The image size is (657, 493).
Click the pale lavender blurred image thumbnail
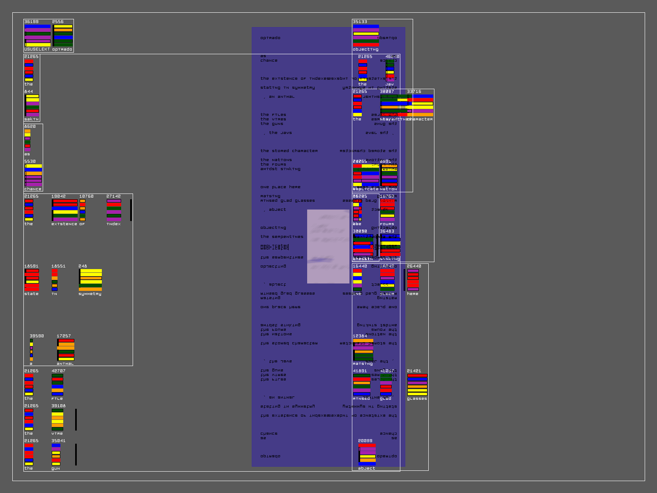(328, 246)
